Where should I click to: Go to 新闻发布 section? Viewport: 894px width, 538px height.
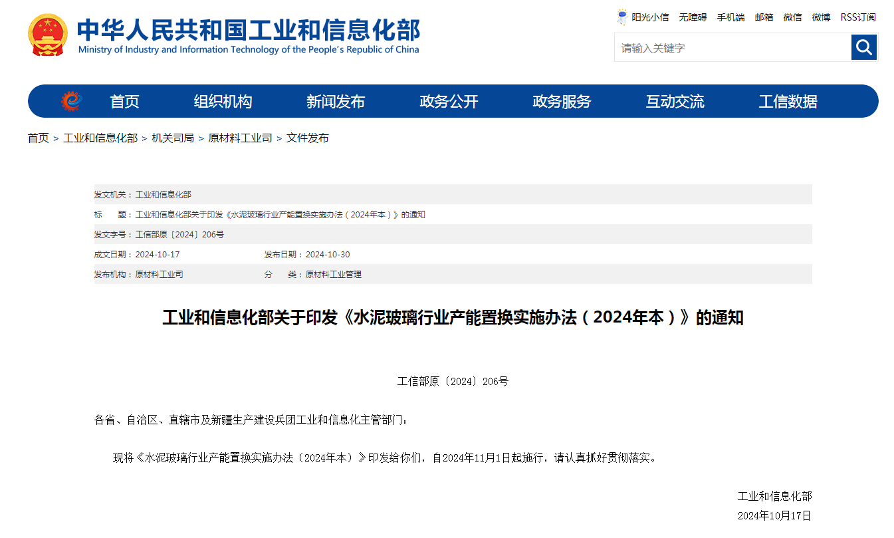point(336,102)
